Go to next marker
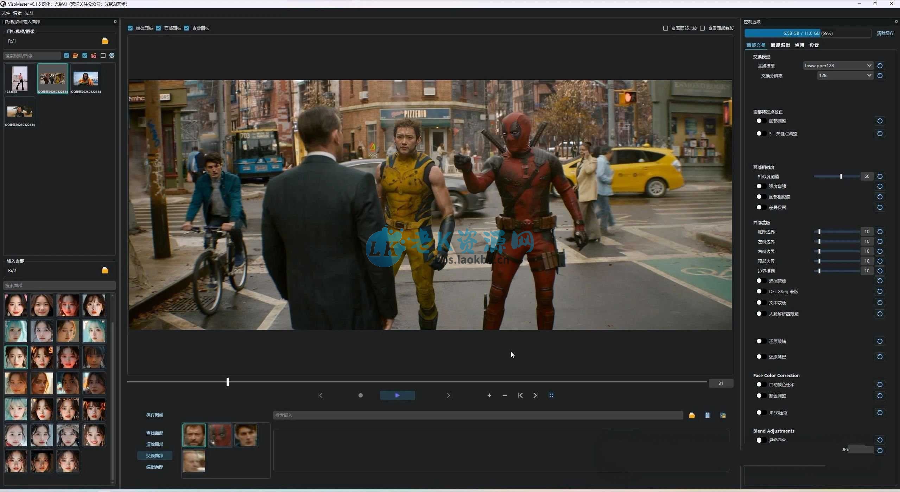This screenshot has width=900, height=492. coord(536,395)
